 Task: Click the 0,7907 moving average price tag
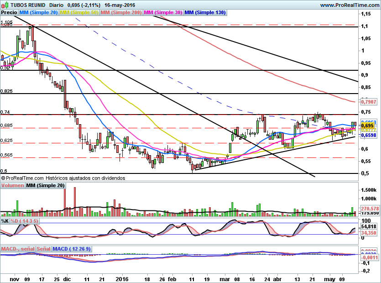[369, 101]
